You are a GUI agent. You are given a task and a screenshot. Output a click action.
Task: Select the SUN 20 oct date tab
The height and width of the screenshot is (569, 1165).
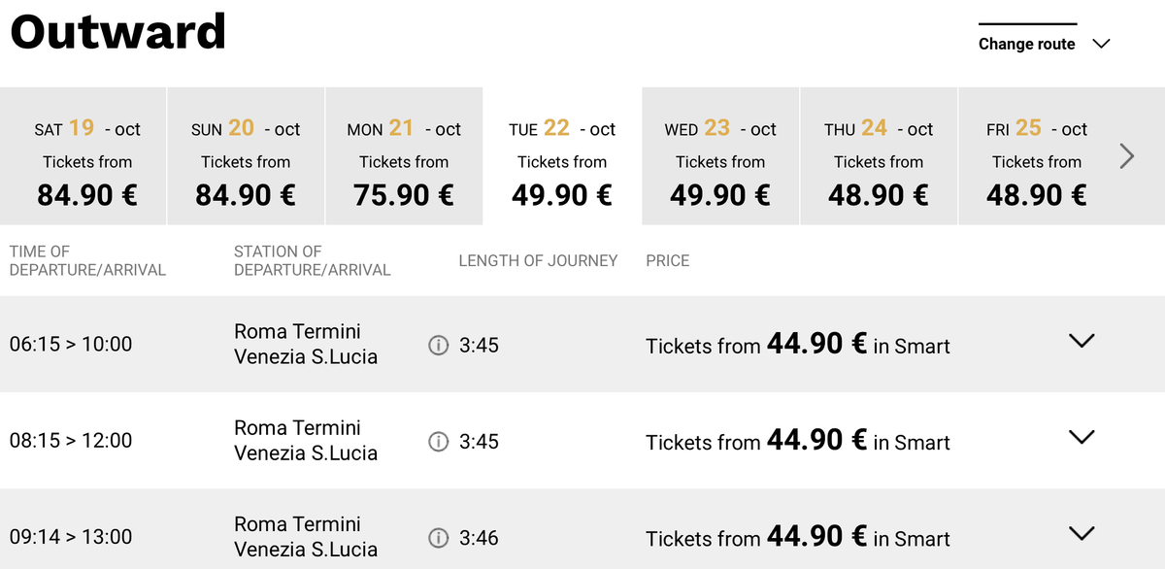click(246, 156)
